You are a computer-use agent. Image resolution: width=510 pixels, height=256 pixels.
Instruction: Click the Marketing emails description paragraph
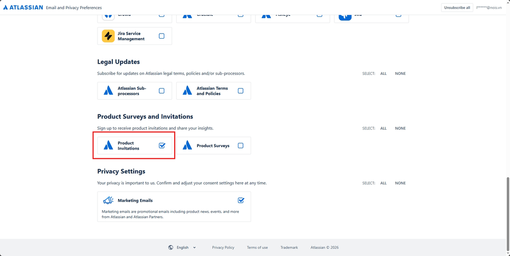(x=171, y=214)
